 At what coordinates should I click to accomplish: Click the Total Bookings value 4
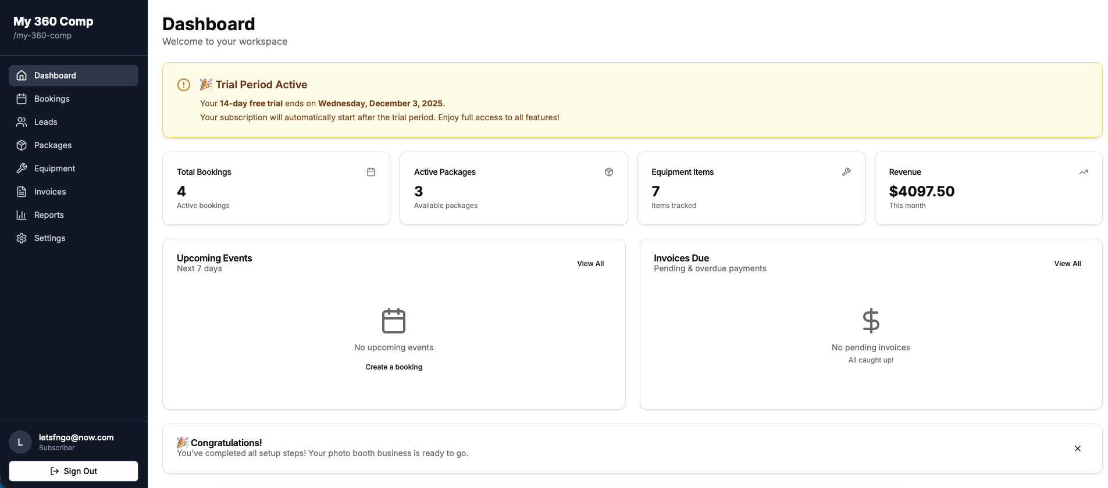181,191
